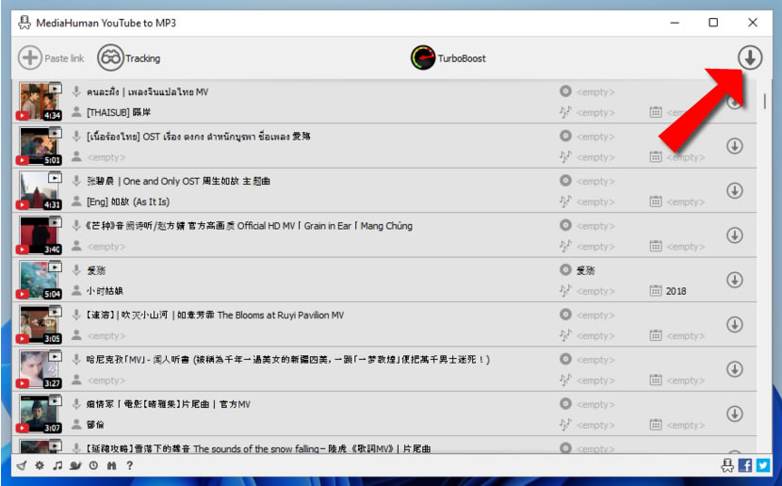Click thumbnail of the 4:31 video
The width and height of the screenshot is (782, 486).
(40, 190)
